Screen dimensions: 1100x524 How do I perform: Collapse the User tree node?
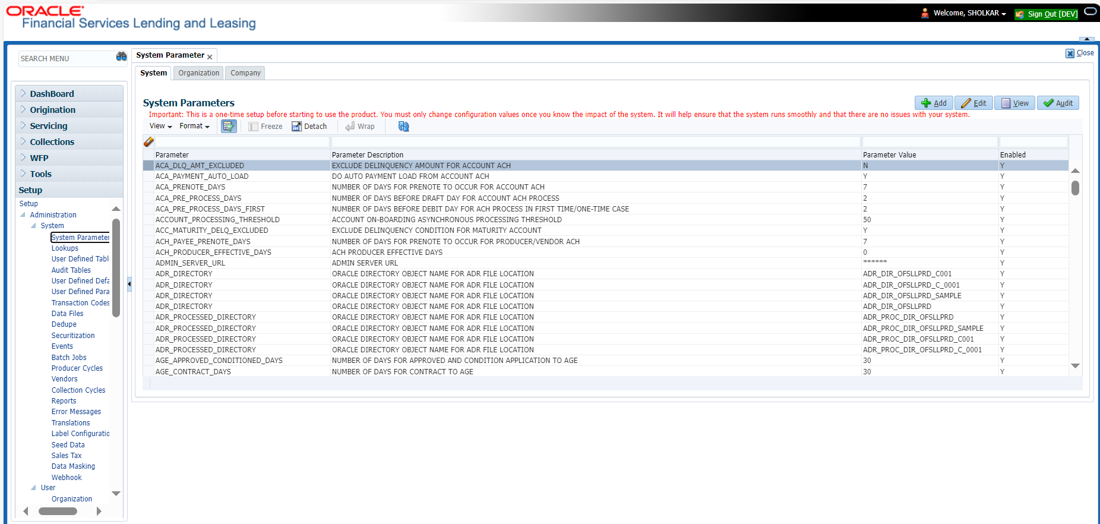click(x=34, y=488)
